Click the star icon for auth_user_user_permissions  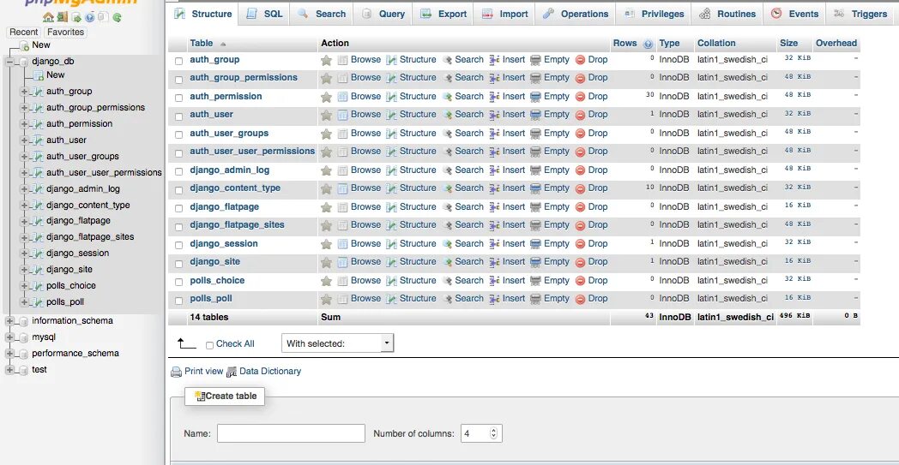(326, 152)
